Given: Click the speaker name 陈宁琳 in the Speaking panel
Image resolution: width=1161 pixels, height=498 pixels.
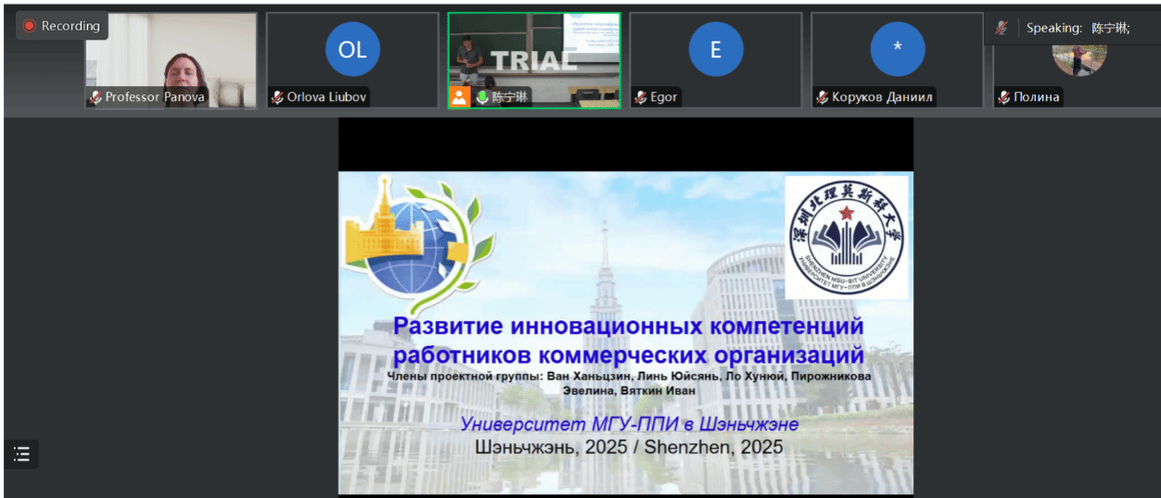Looking at the screenshot, I should (1109, 28).
